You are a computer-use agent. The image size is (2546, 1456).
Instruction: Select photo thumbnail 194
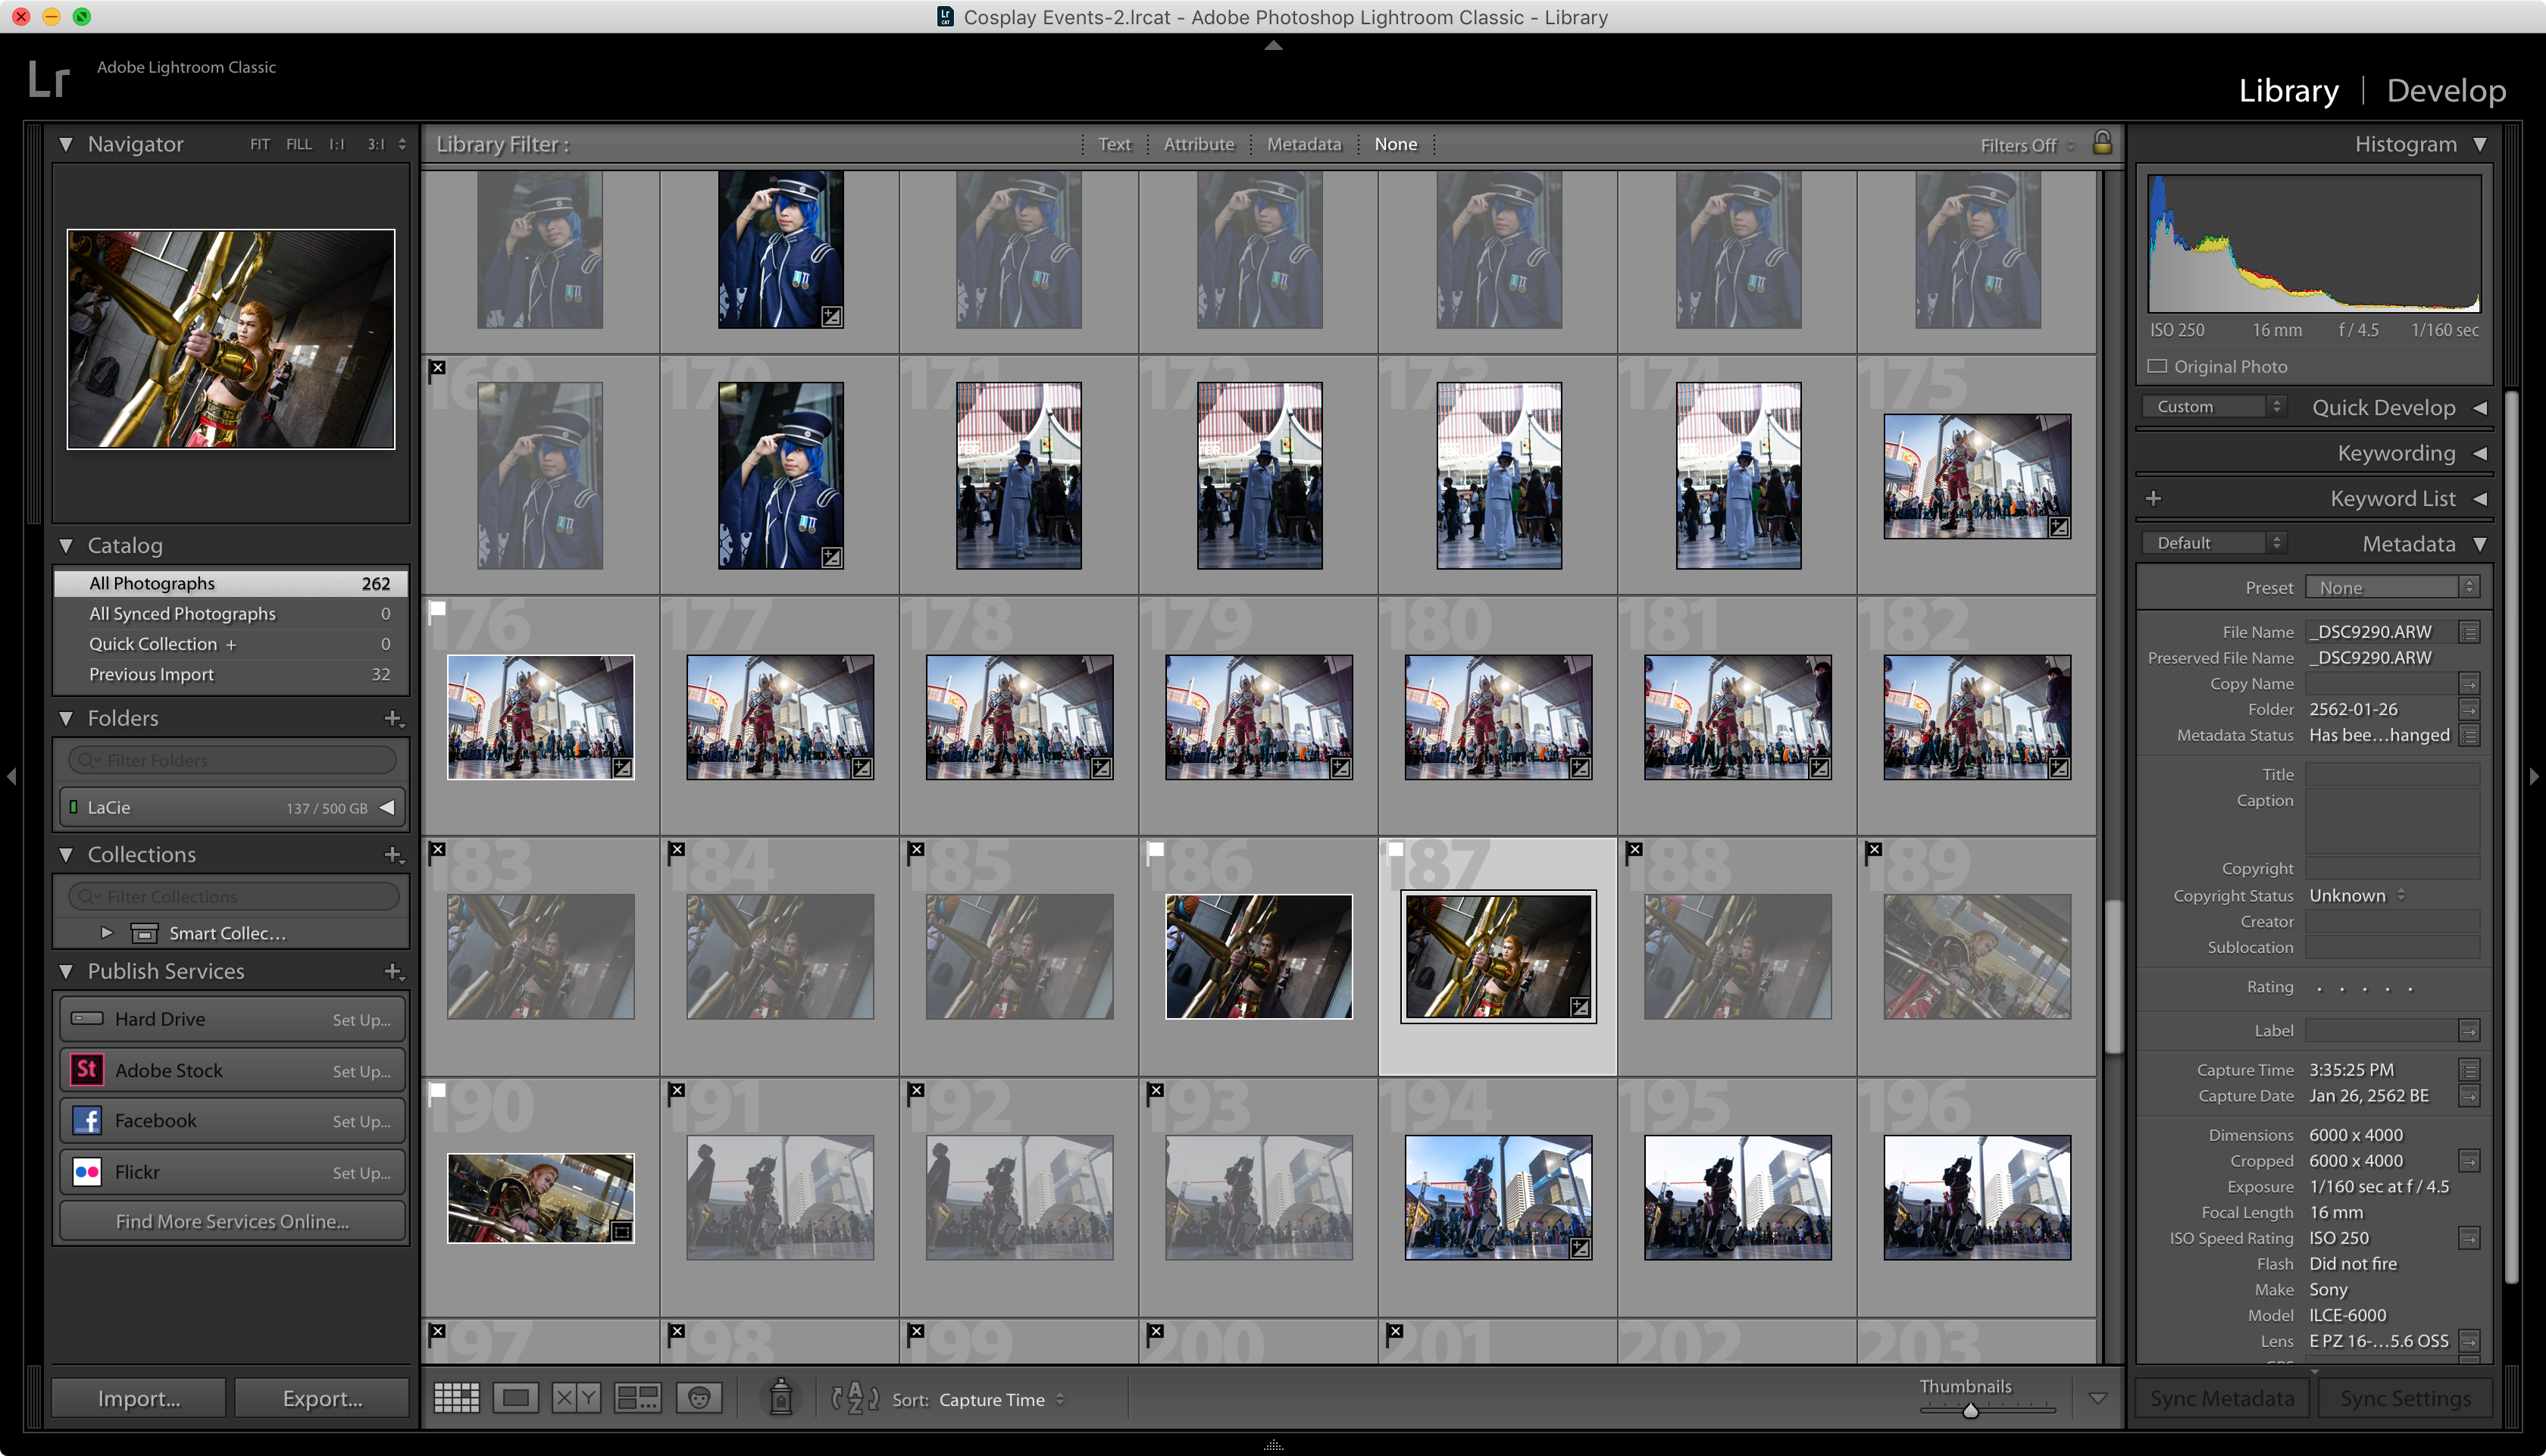coord(1498,1197)
